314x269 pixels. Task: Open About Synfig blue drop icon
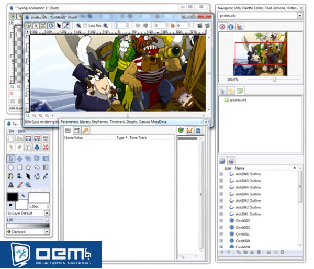pos(37,148)
